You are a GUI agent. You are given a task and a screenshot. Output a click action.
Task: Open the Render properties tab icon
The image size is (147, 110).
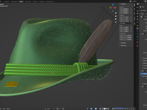point(138,11)
